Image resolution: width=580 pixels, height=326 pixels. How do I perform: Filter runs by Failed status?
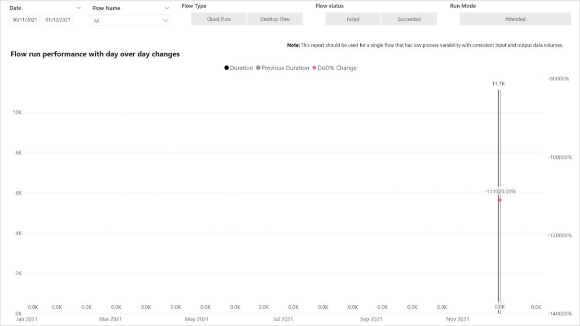352,19
